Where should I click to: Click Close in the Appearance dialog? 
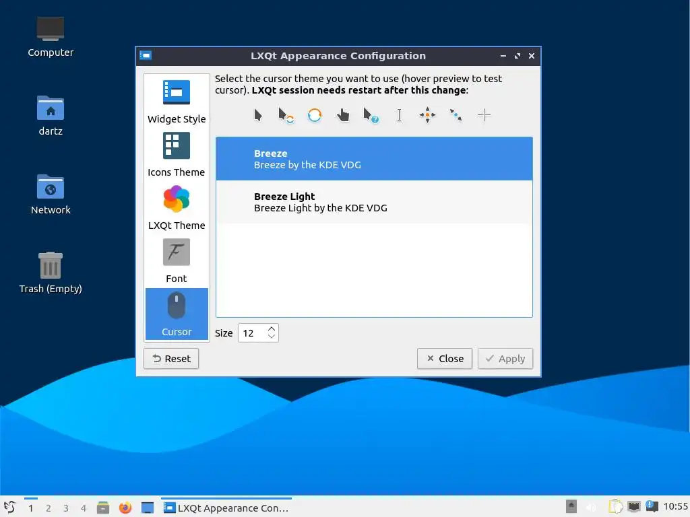[x=445, y=359]
